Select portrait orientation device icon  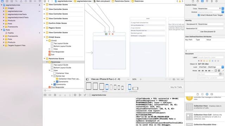pyautogui.click(x=130, y=87)
